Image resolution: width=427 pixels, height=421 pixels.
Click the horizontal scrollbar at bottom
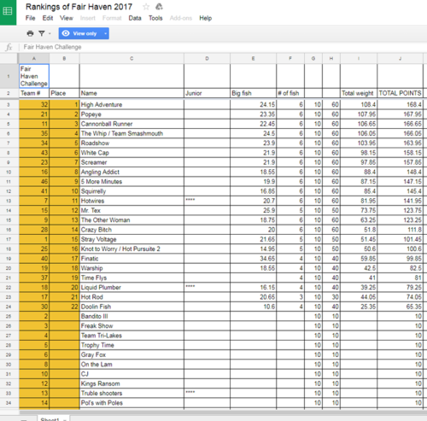[x=222, y=412]
